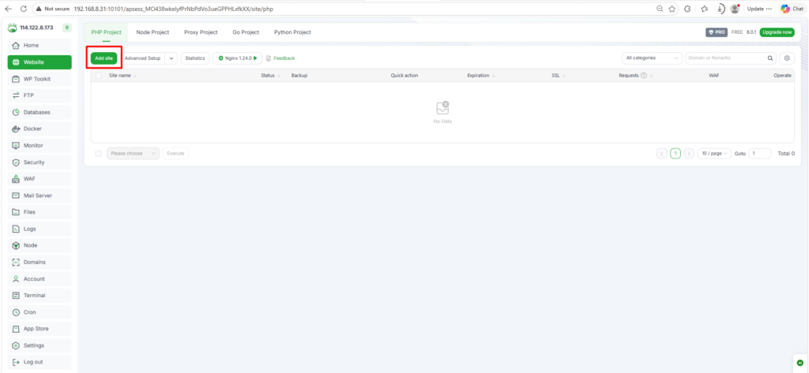This screenshot has height=373, width=809.
Task: Click the WAF firewall sidebar icon
Action: coord(16,178)
